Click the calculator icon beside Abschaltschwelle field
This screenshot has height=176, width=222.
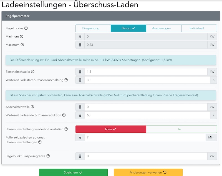[80, 107]
